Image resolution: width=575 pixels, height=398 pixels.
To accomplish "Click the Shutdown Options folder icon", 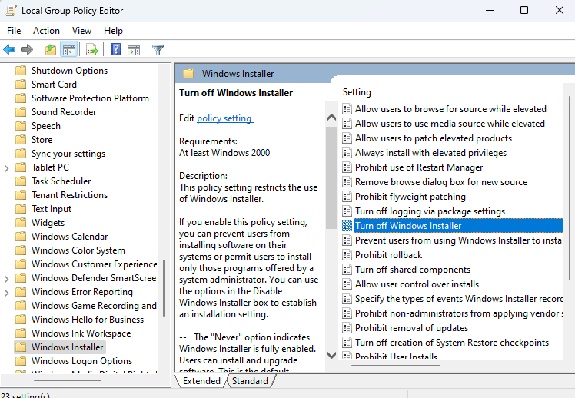I will (x=21, y=70).
